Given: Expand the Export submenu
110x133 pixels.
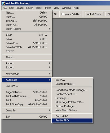Looking at the screenshot, I should click(x=27, y=68).
